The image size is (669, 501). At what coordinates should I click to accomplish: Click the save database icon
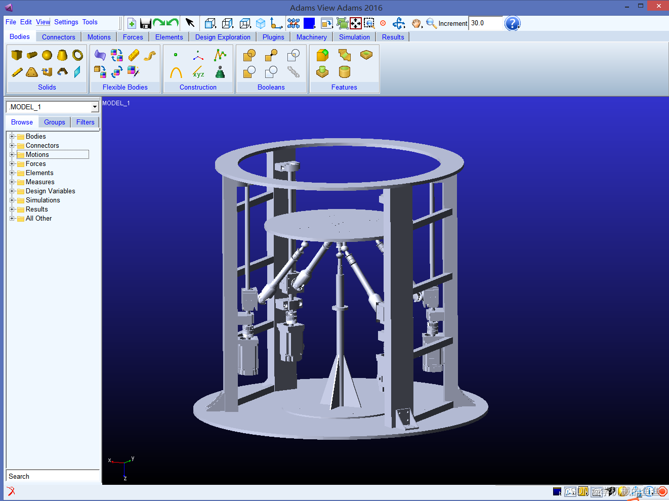click(x=145, y=23)
